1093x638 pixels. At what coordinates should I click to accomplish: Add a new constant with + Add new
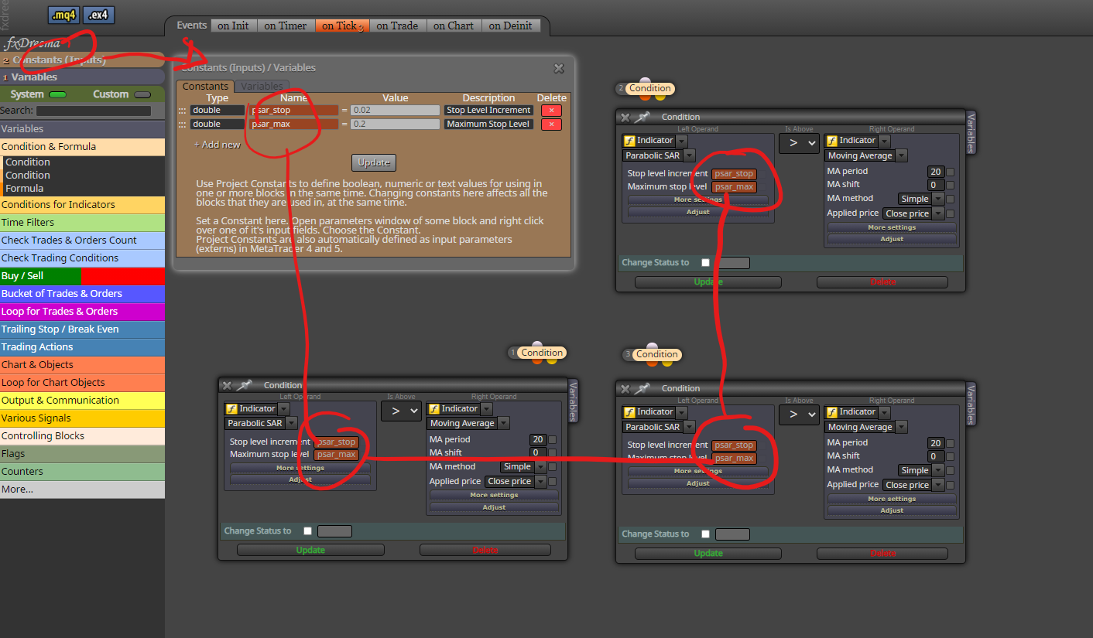tap(217, 145)
